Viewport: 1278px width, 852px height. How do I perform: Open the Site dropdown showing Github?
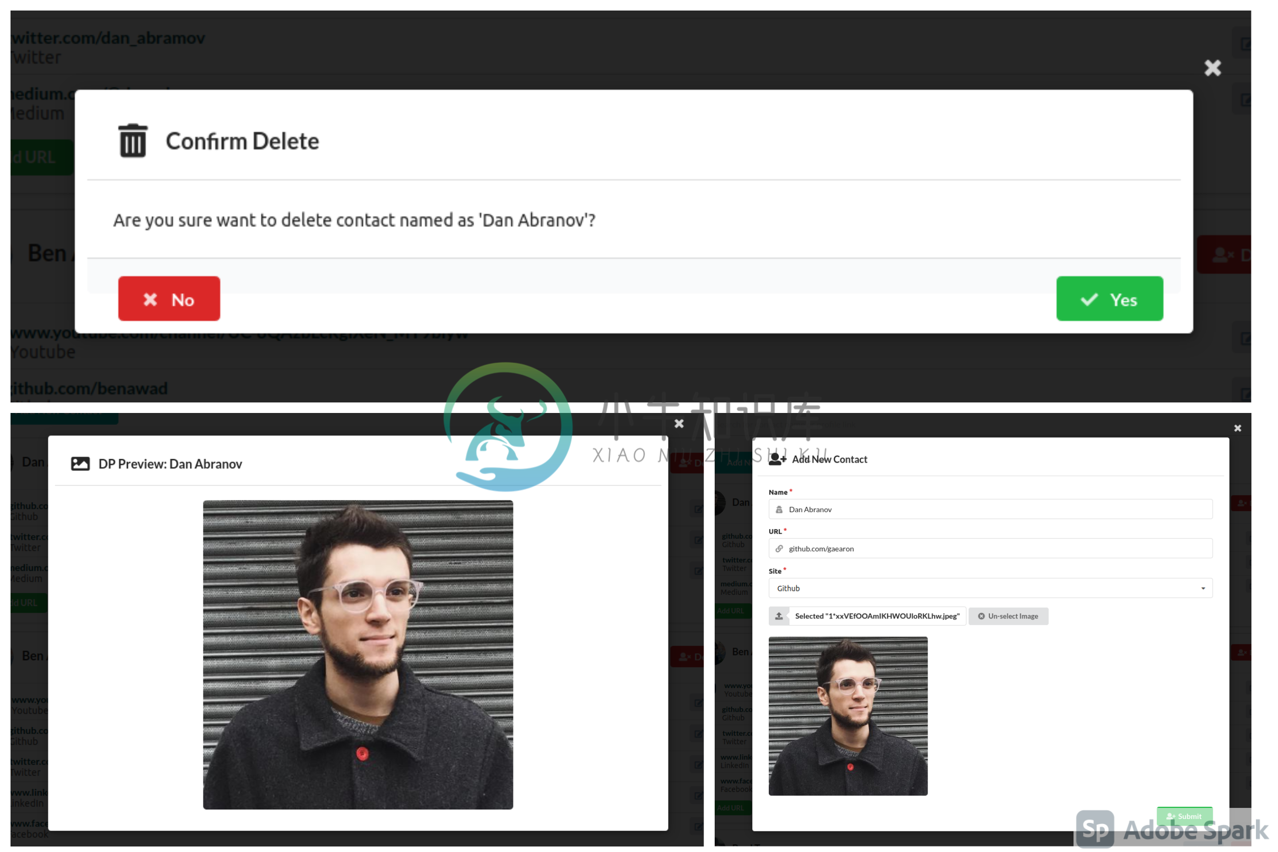[x=990, y=588]
